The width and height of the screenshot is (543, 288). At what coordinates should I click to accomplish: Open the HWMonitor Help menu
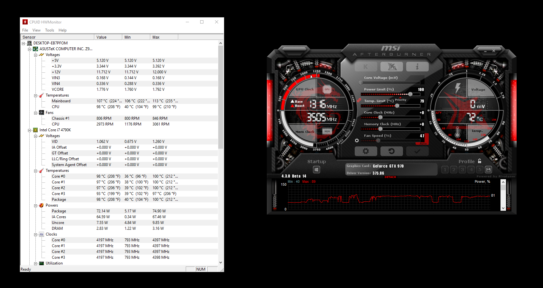tap(62, 30)
